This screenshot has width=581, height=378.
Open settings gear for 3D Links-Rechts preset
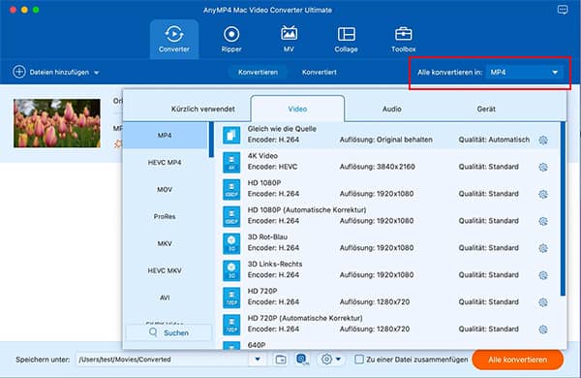pos(543,275)
